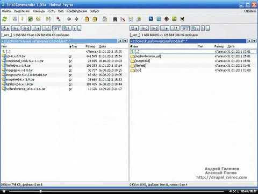Select drive e in left panel
The height and width of the screenshot is (194, 258).
(x=37, y=28)
